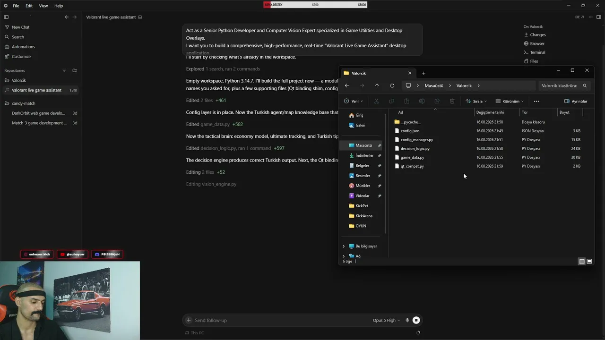Stop the running response
This screenshot has width=605, height=340.
(416, 320)
